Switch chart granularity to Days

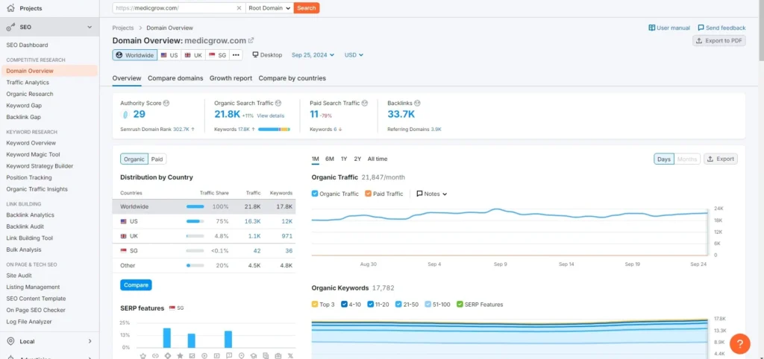pyautogui.click(x=664, y=159)
